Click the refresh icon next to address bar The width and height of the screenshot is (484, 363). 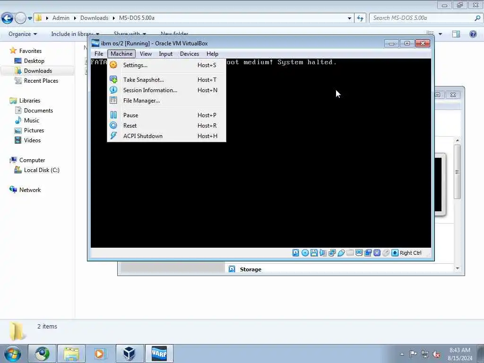click(x=360, y=18)
